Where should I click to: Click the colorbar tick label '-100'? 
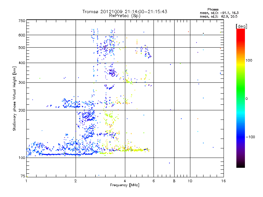(250, 137)
